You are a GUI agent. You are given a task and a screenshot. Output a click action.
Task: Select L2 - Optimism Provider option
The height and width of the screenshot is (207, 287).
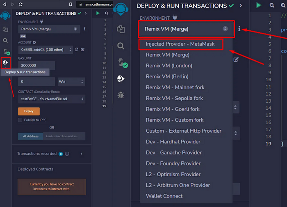[173, 174]
